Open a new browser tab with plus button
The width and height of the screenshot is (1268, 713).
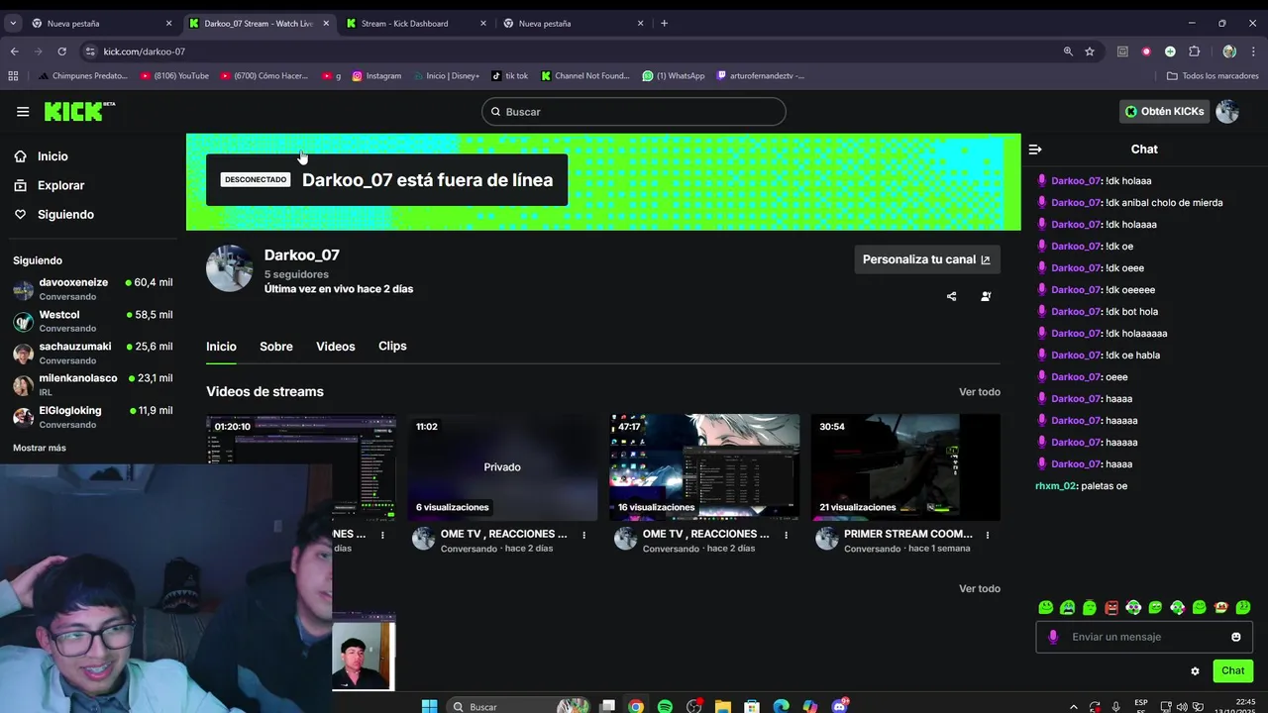click(x=664, y=23)
